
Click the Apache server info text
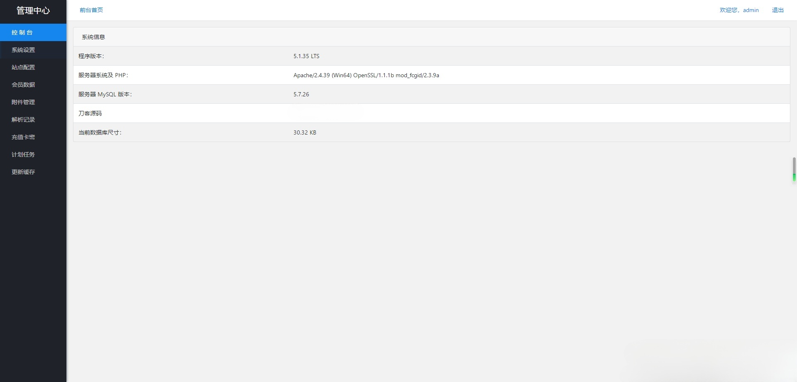366,75
